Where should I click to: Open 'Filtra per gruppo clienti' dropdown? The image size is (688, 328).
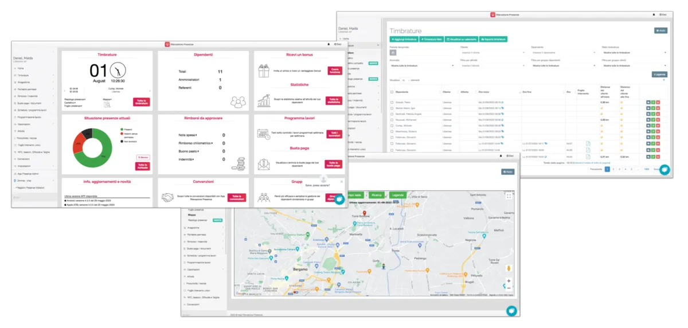634,65
